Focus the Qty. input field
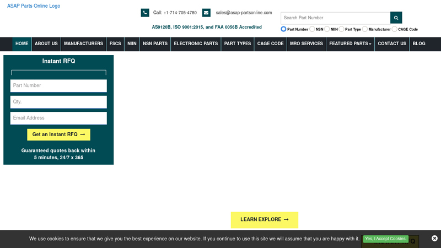This screenshot has height=248, width=441. click(x=58, y=102)
